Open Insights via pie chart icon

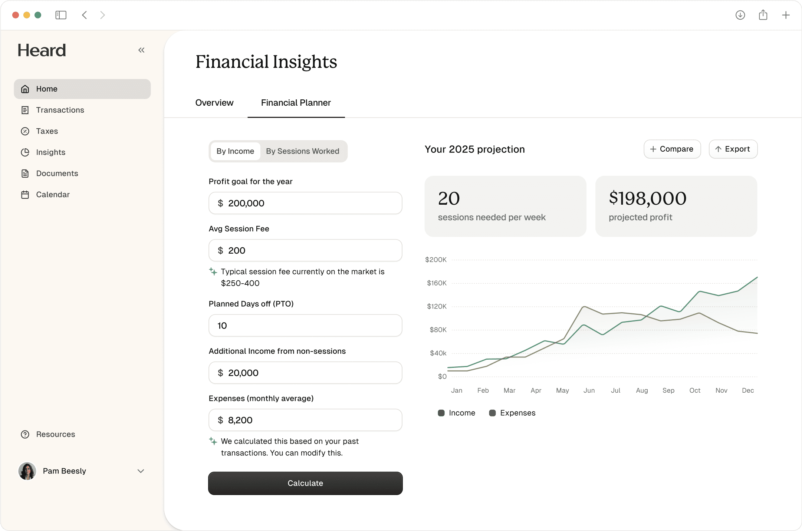pyautogui.click(x=25, y=152)
